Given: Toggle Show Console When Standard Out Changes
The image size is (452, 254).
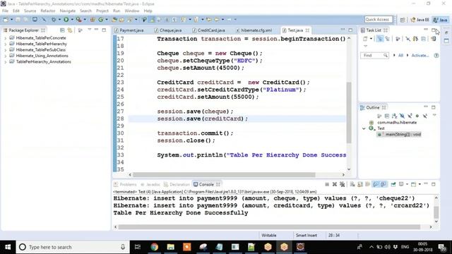Looking at the screenshot, I should 375,184.
